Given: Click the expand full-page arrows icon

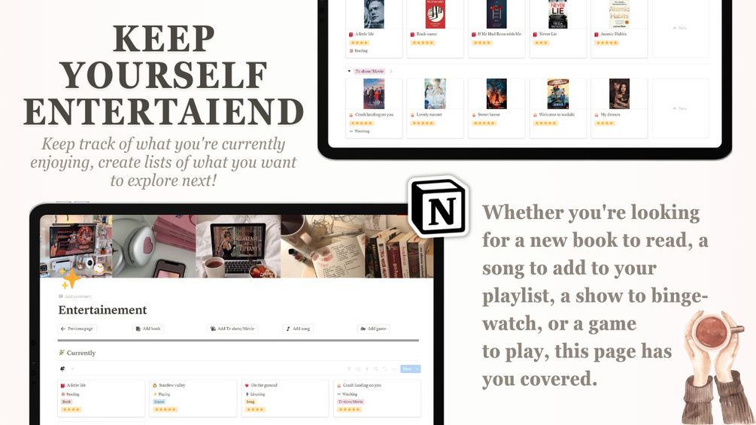Looking at the screenshot, I should [x=384, y=369].
